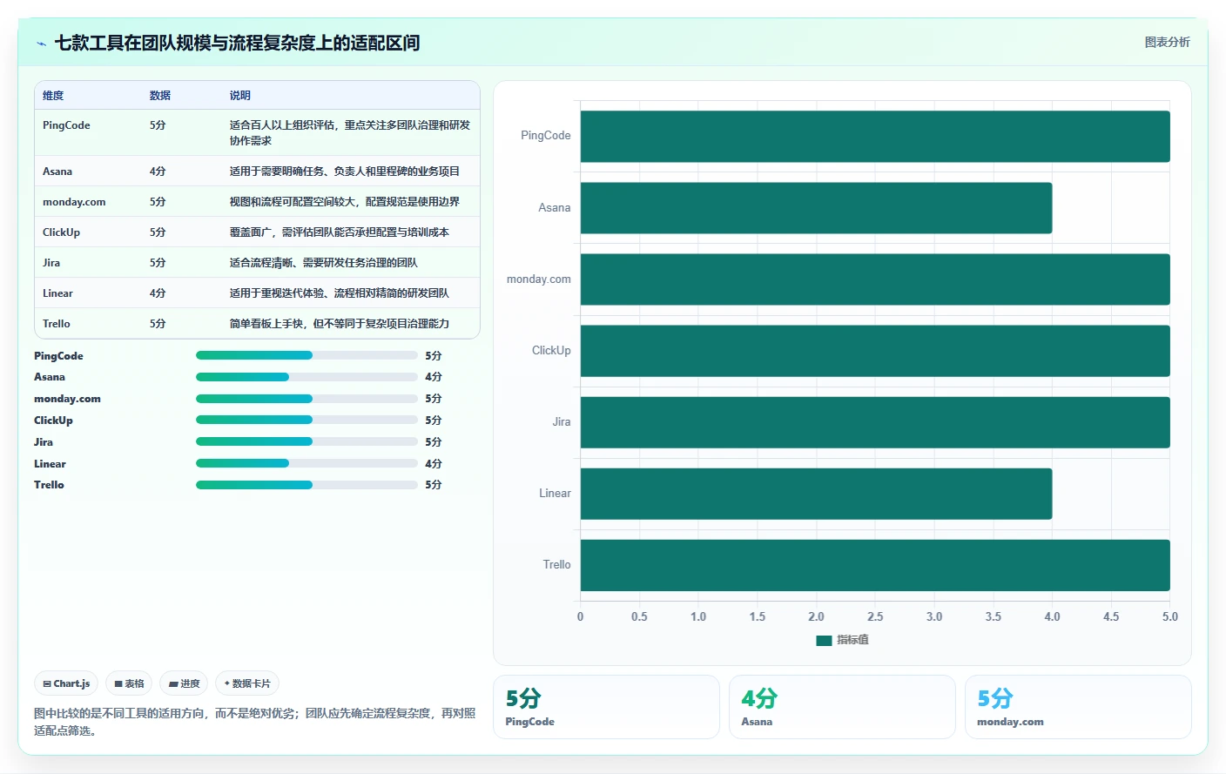Click the monday.com bar in the chart
Screen dimensions: 1226x774
click(875, 279)
